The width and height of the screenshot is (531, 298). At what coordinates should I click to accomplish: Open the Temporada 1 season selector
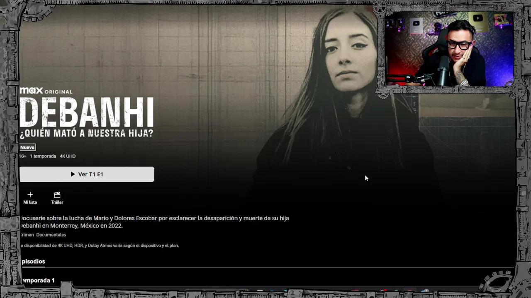point(37,280)
